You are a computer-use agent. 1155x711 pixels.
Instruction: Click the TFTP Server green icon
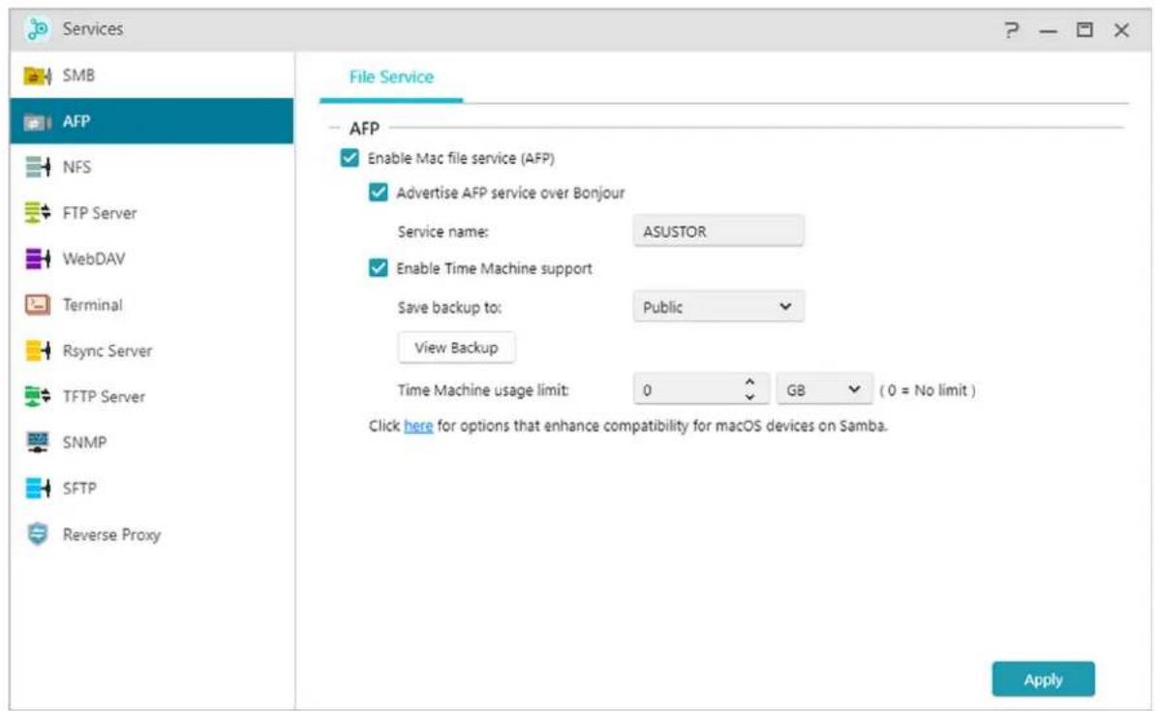point(37,396)
